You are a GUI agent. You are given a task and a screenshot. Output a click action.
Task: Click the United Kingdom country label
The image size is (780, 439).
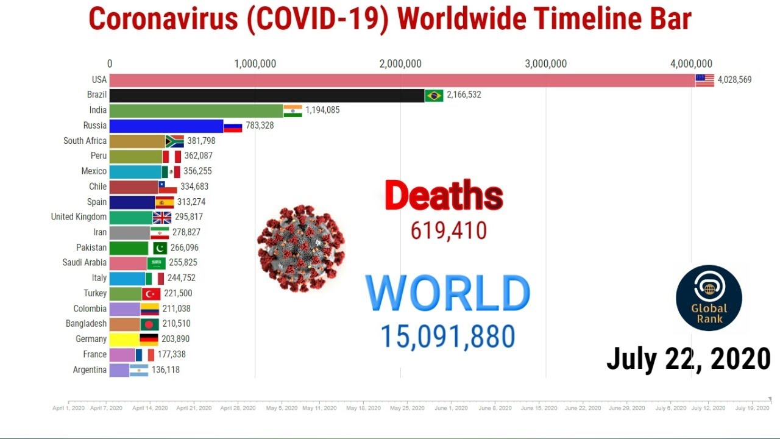(79, 217)
